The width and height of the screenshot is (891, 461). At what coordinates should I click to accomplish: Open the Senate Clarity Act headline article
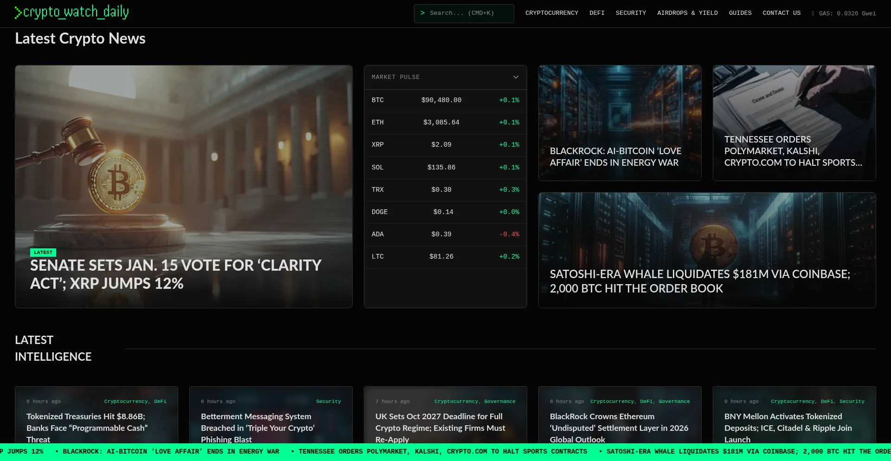point(175,274)
